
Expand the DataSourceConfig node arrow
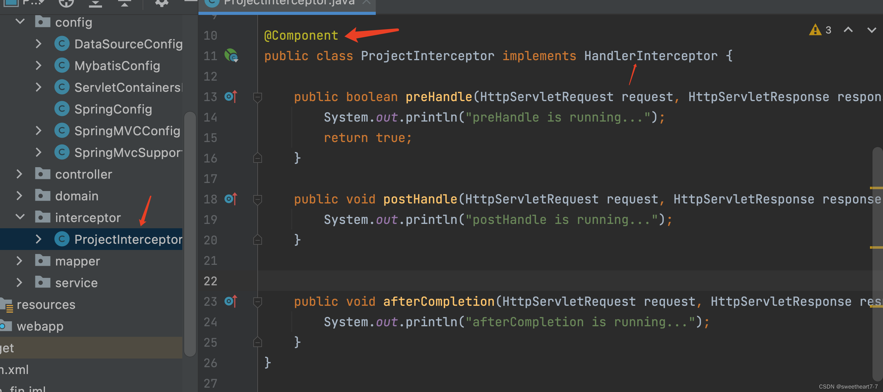[38, 44]
